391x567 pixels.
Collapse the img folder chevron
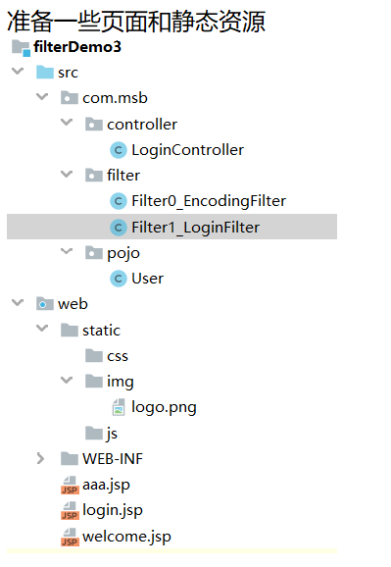click(67, 380)
